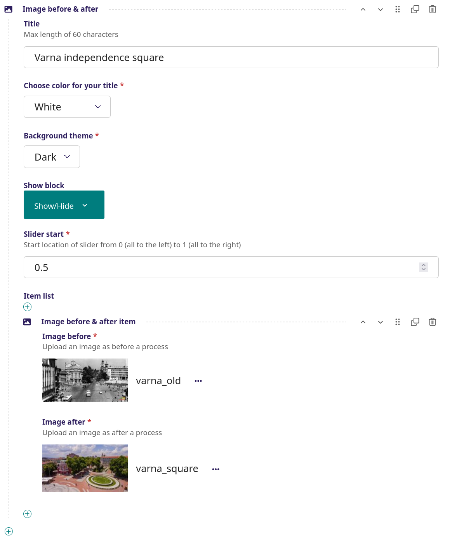Viewport: 457px width, 544px height.
Task: Click the varna_square file name
Action: click(x=167, y=469)
